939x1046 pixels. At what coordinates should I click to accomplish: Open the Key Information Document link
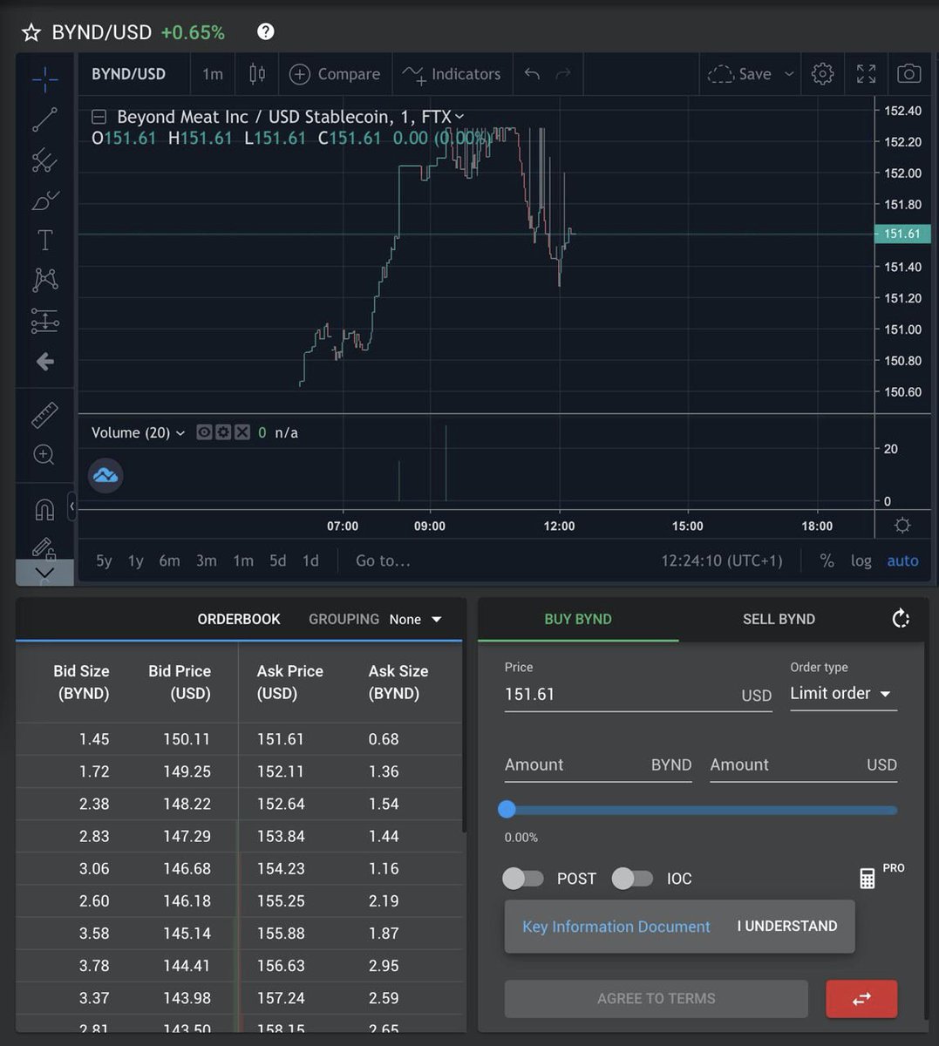pyautogui.click(x=616, y=927)
